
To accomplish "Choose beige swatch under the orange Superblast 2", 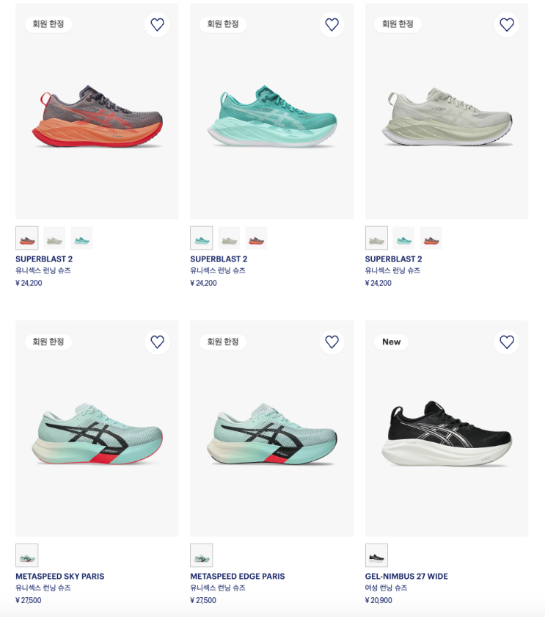I will click(x=54, y=238).
